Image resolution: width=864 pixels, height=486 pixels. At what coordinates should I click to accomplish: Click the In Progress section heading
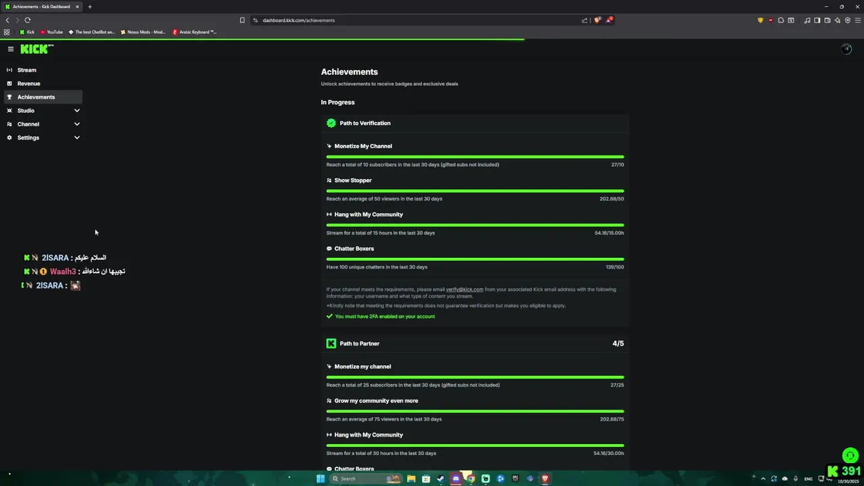pos(337,103)
